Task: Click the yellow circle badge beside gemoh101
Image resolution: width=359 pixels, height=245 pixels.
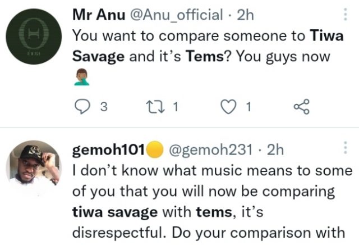Action: click(154, 149)
